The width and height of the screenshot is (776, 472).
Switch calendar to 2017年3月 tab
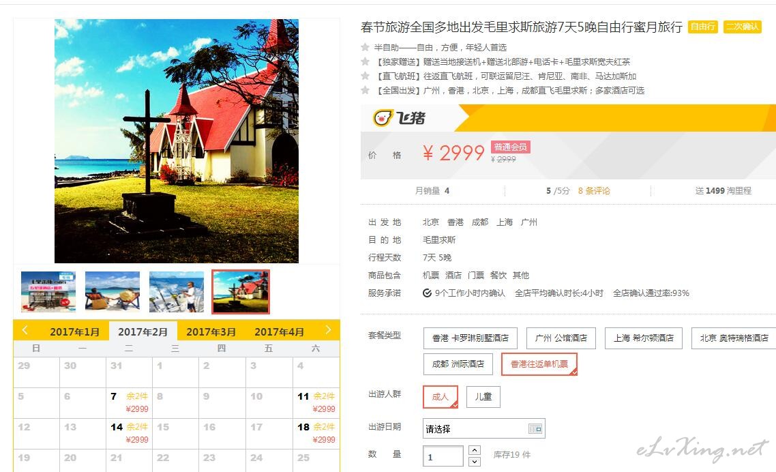[x=211, y=332]
